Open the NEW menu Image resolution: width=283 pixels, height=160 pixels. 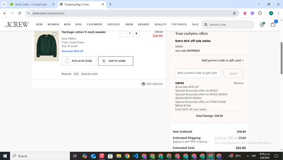click(x=39, y=24)
